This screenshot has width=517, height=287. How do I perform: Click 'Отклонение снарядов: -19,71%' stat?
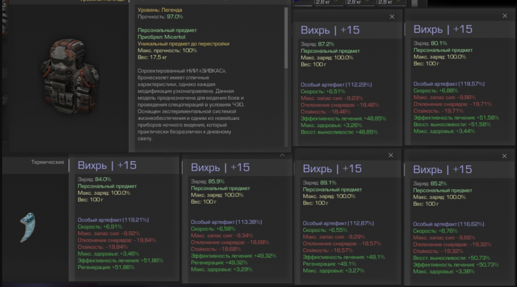pyautogui.click(x=452, y=104)
